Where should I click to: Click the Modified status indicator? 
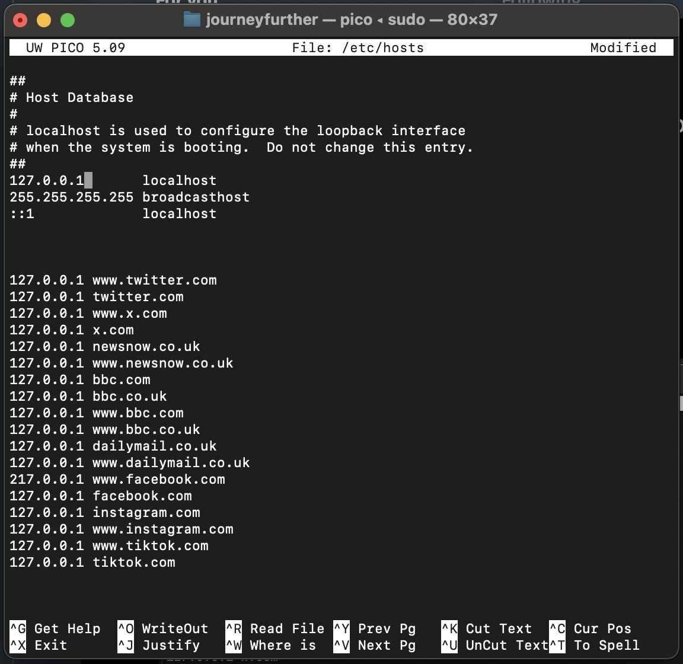623,47
